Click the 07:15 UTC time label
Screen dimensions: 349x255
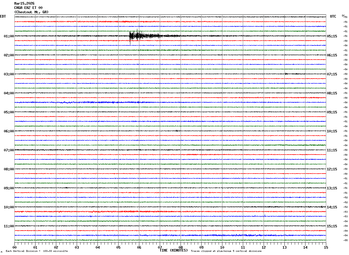pyautogui.click(x=332, y=74)
